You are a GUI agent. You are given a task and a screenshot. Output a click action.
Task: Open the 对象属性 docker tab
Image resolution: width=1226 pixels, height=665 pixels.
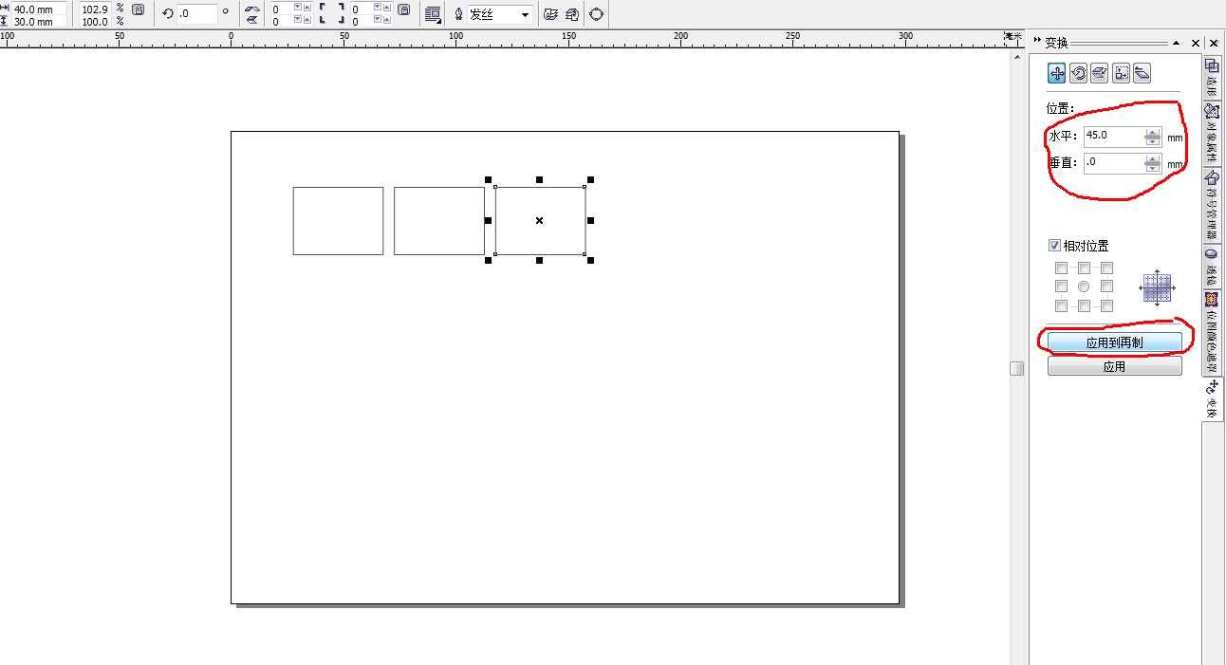coord(1212,134)
